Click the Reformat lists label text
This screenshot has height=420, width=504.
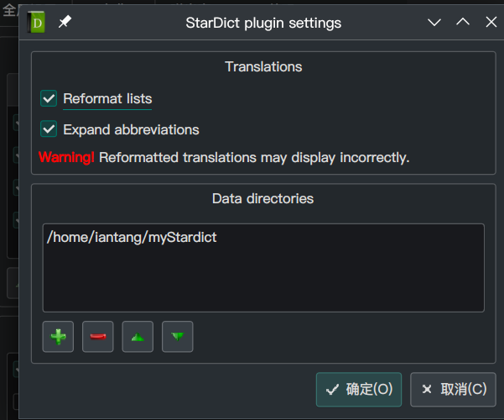107,99
